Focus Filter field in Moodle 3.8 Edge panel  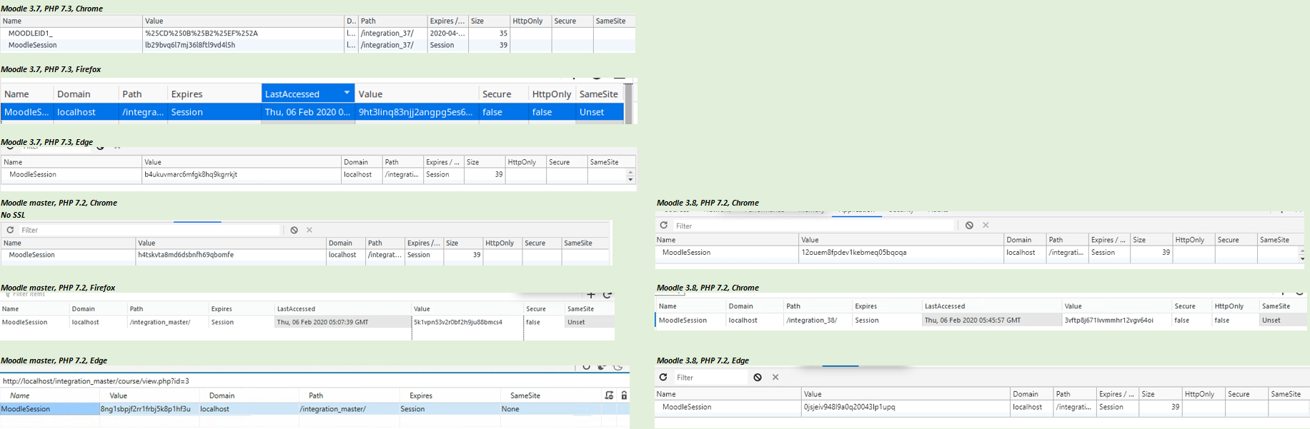pyautogui.click(x=710, y=377)
